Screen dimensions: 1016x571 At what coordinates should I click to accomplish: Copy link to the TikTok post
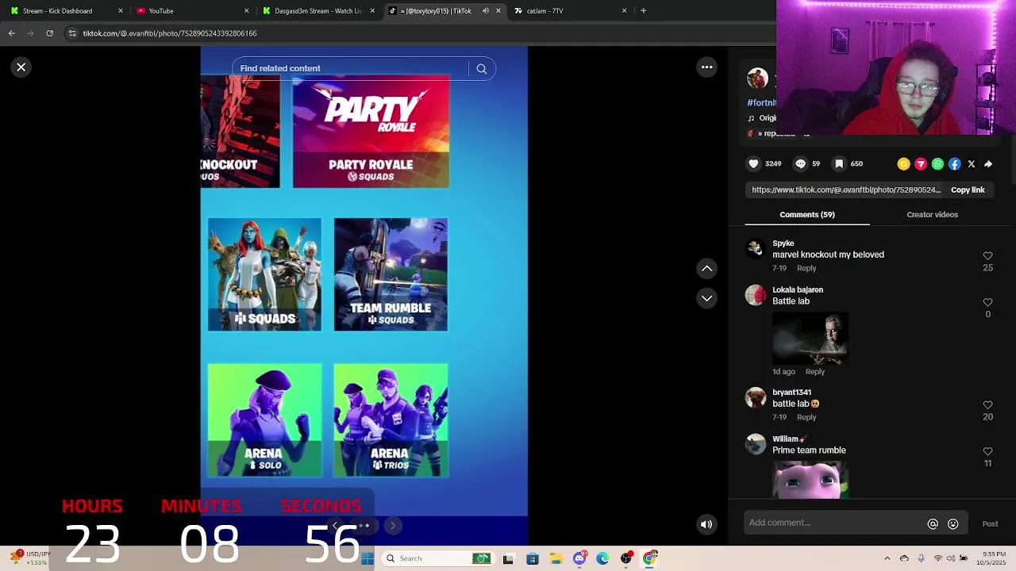tap(968, 190)
